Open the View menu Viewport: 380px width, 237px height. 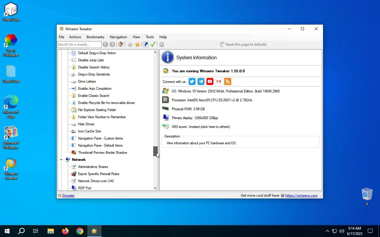point(136,37)
